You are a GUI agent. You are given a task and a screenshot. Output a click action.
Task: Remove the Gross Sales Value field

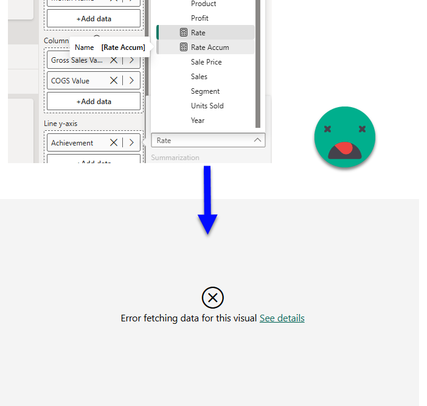pyautogui.click(x=114, y=60)
